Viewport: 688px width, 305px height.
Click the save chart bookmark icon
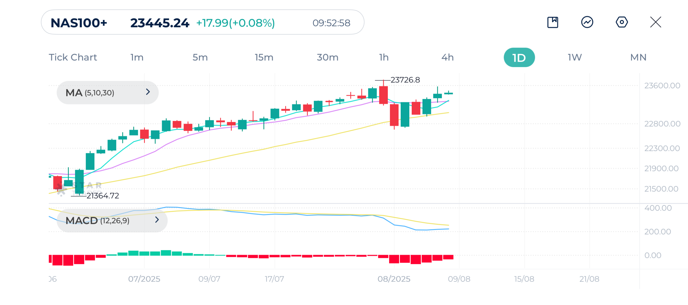pos(553,22)
